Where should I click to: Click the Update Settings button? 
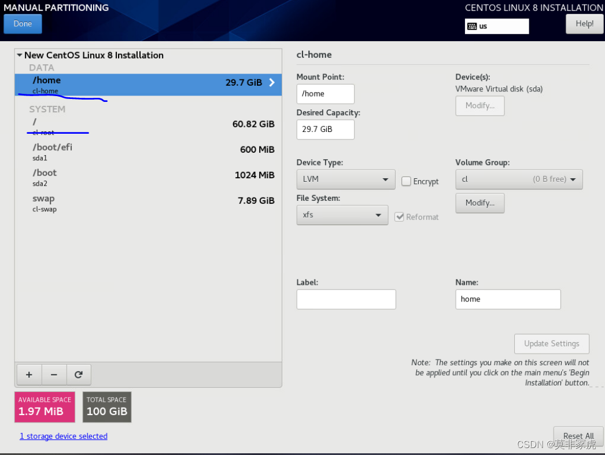pos(551,343)
